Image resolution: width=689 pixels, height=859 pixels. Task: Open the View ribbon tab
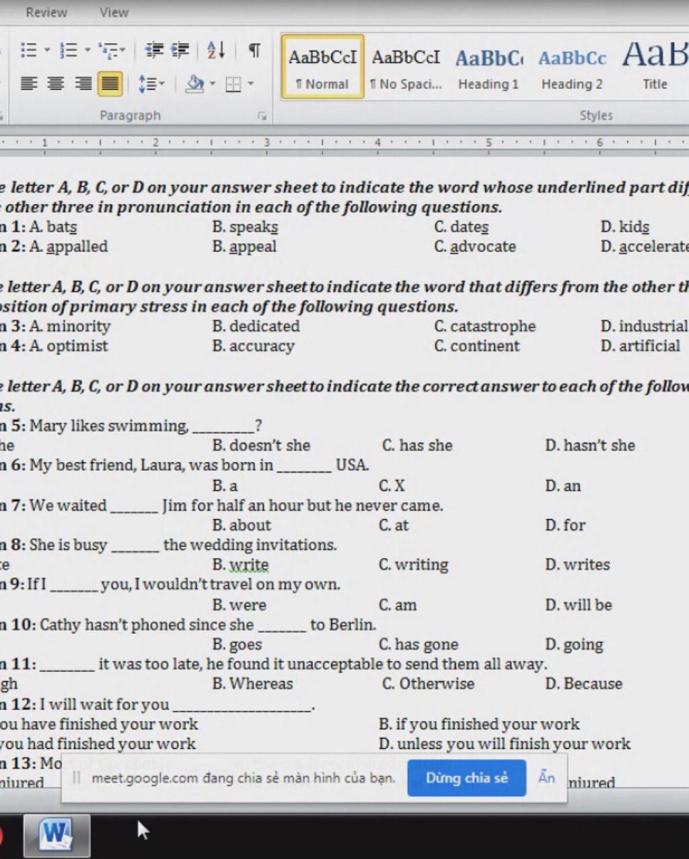[x=114, y=12]
